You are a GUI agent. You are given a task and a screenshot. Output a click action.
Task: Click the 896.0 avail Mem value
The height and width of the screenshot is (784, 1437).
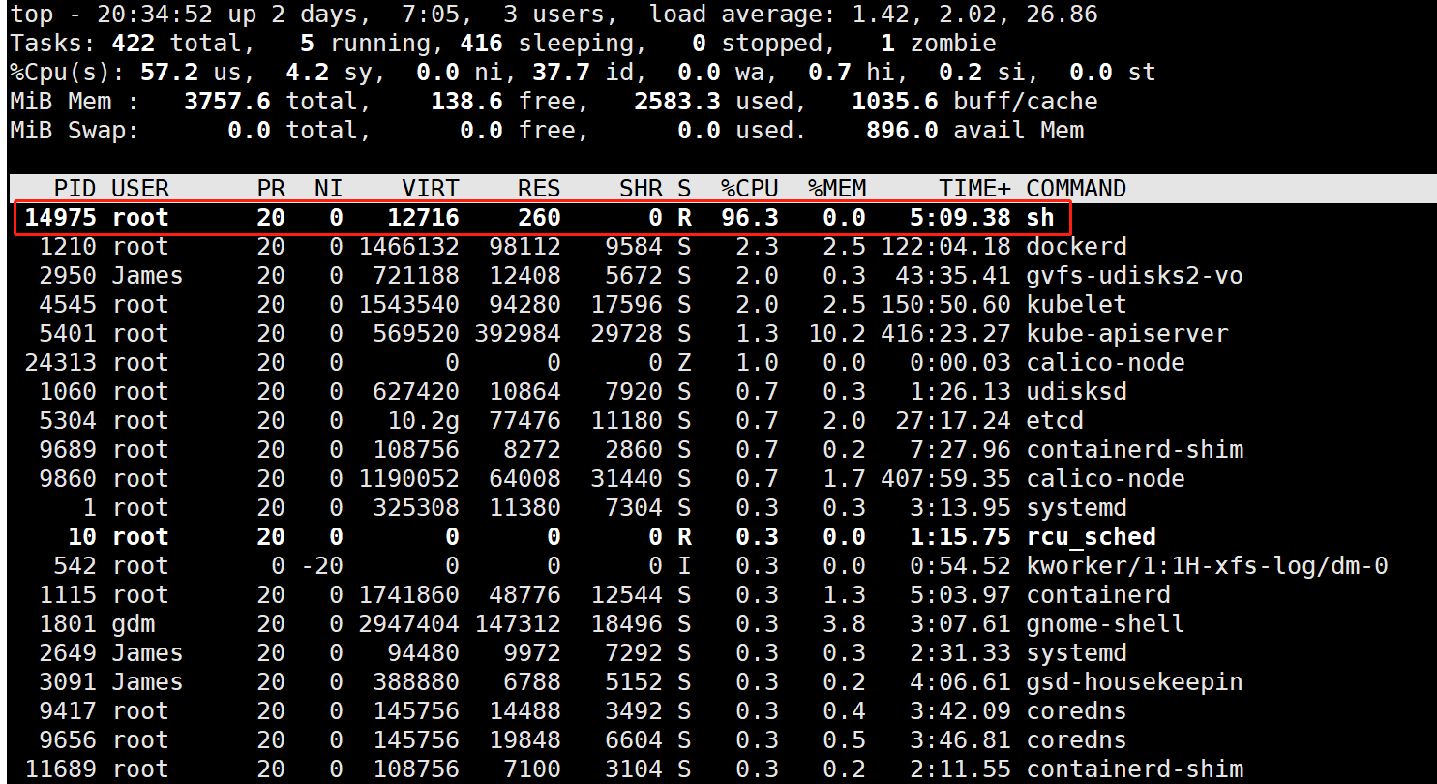pyautogui.click(x=902, y=131)
